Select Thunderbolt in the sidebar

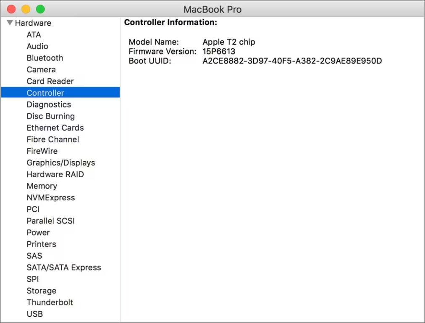(50, 303)
